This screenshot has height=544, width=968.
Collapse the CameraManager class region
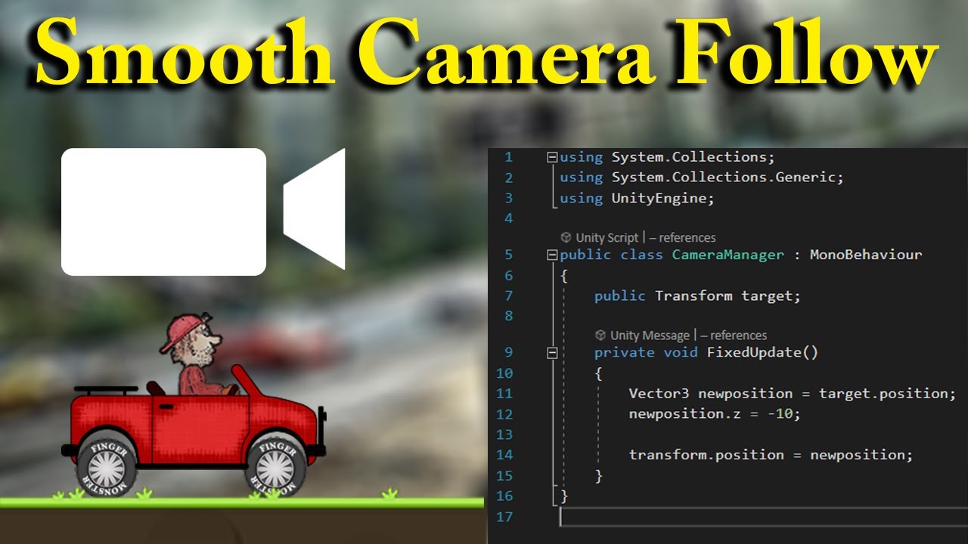pos(552,255)
